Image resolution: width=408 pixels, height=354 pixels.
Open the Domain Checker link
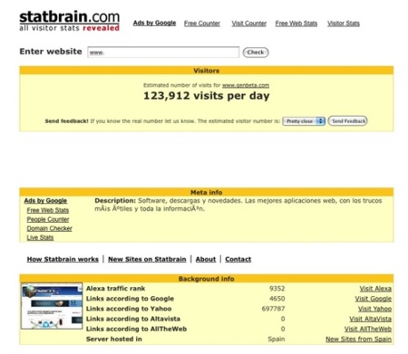click(x=49, y=228)
